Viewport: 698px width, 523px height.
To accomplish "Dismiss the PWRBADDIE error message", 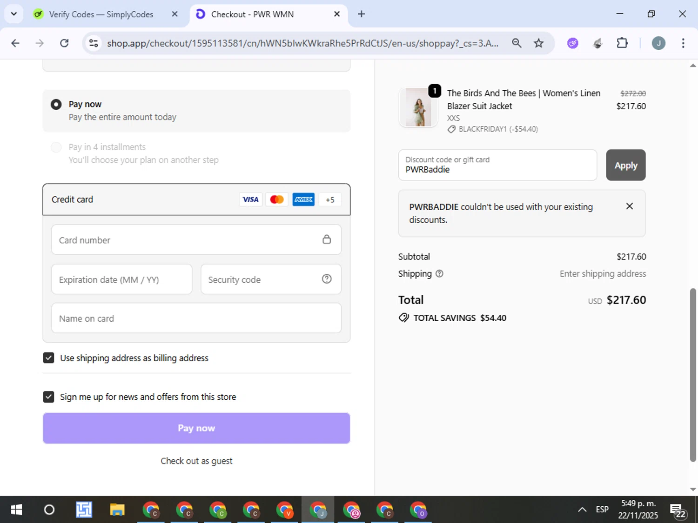I will coord(630,206).
